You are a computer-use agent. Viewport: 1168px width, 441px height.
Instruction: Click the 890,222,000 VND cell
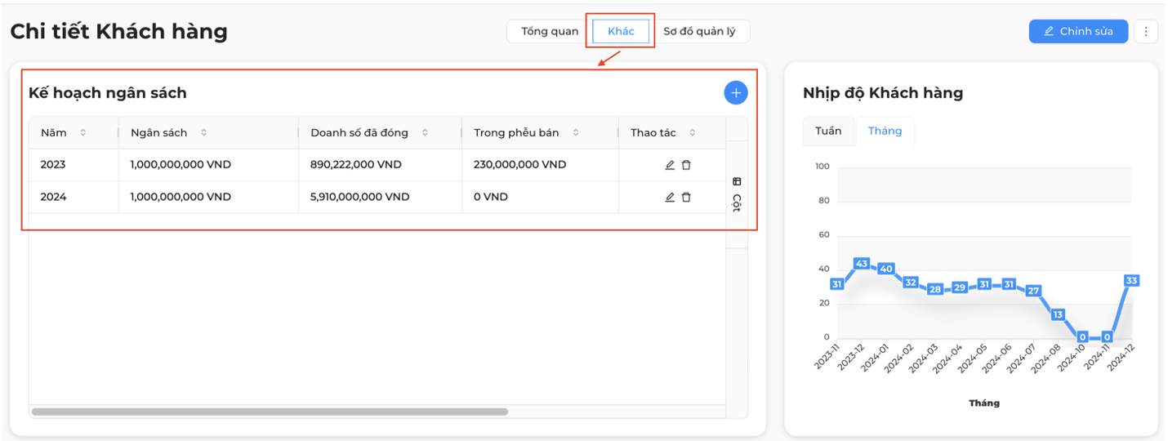[x=380, y=165]
